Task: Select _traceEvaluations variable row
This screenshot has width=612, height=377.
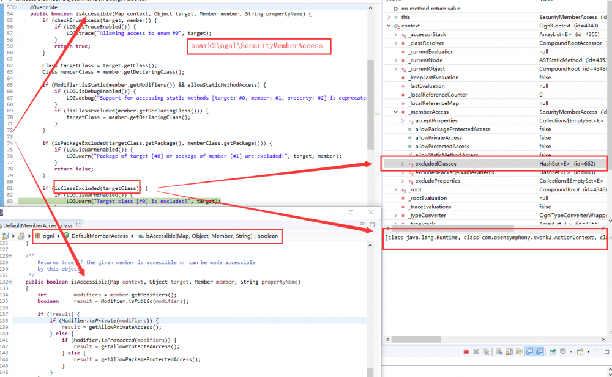Action: pos(495,207)
